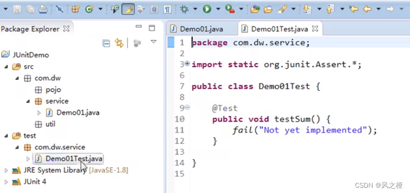The height and width of the screenshot is (193, 410).
Task: Open dropdown arrow next to Debug icon
Action: [x=195, y=10]
